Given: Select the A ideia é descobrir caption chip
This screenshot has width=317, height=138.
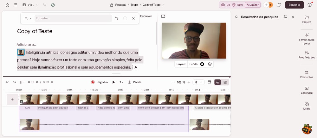Looking at the screenshot, I should pos(212,108).
